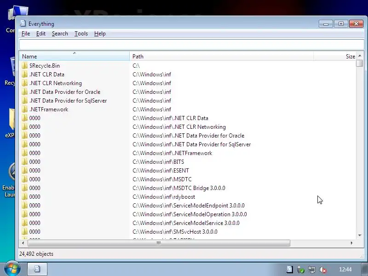Select the '.NET CLR Data' name text
The height and width of the screenshot is (276, 368).
pyautogui.click(x=47, y=75)
